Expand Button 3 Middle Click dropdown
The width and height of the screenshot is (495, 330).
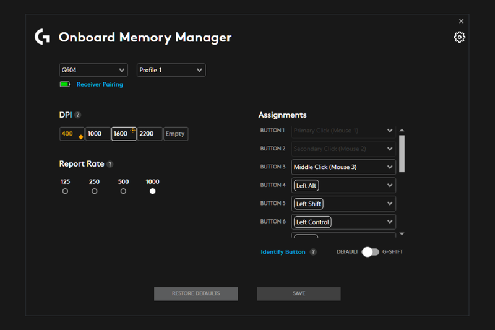pyautogui.click(x=343, y=167)
